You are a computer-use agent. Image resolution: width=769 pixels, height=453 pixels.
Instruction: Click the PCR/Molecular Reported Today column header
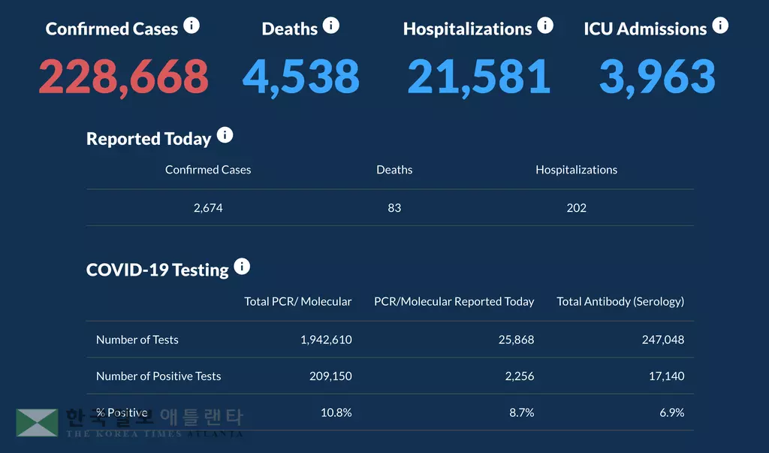(454, 301)
